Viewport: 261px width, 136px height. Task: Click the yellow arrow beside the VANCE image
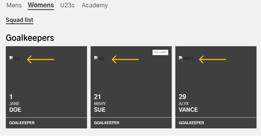[x=212, y=59]
